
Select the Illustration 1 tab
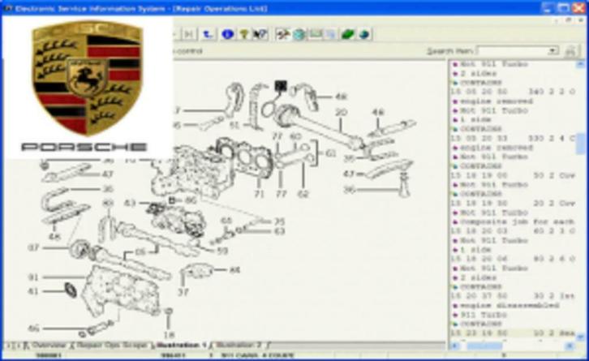coord(182,346)
